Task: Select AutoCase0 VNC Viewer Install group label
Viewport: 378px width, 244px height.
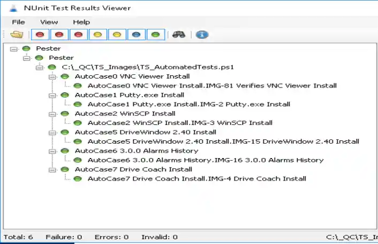Action: [132, 76]
